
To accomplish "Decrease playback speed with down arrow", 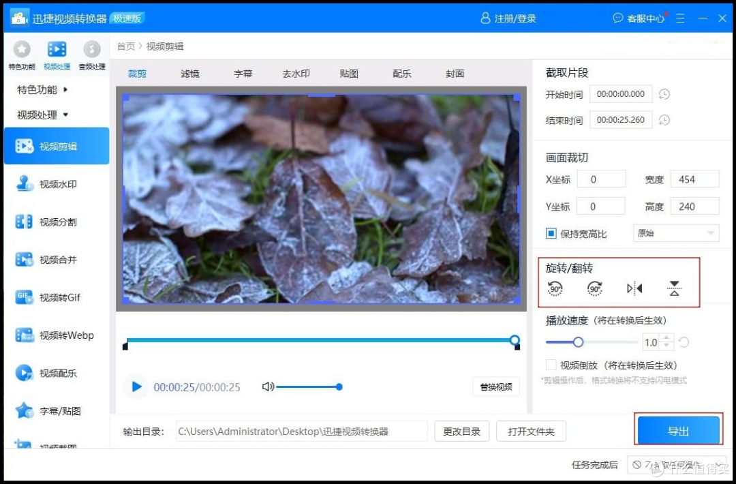I will tap(666, 346).
